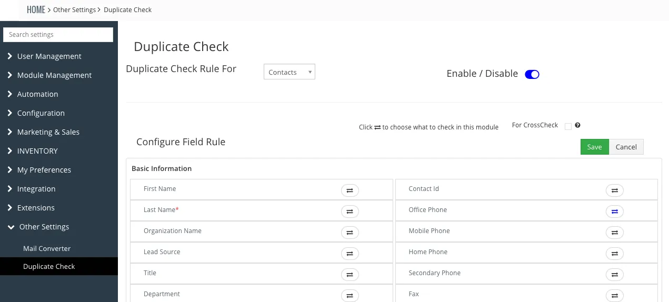Toggle the Office Phone swap icon
The image size is (669, 302).
(614, 212)
